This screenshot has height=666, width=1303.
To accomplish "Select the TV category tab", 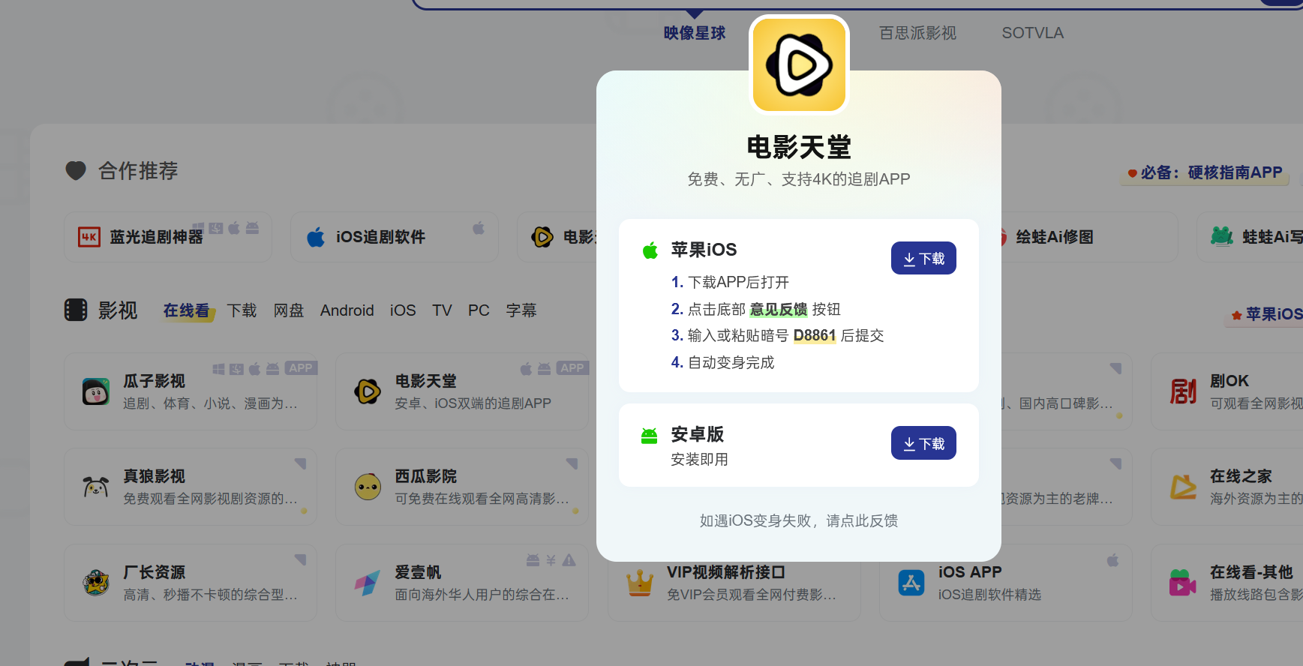I will click(x=442, y=310).
